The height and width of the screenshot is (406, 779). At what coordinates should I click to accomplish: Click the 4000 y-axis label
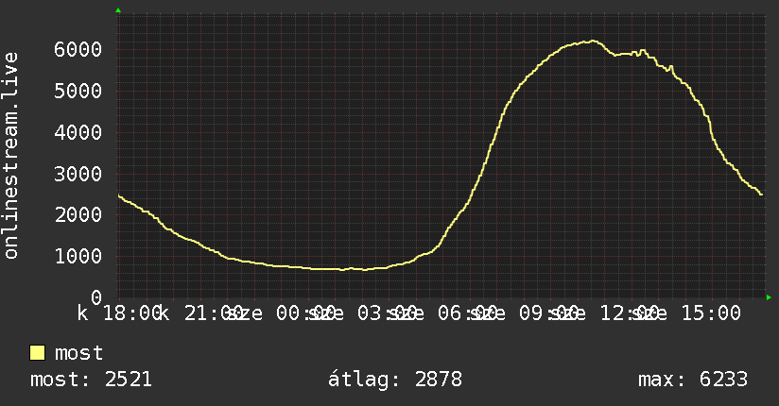tap(78, 132)
